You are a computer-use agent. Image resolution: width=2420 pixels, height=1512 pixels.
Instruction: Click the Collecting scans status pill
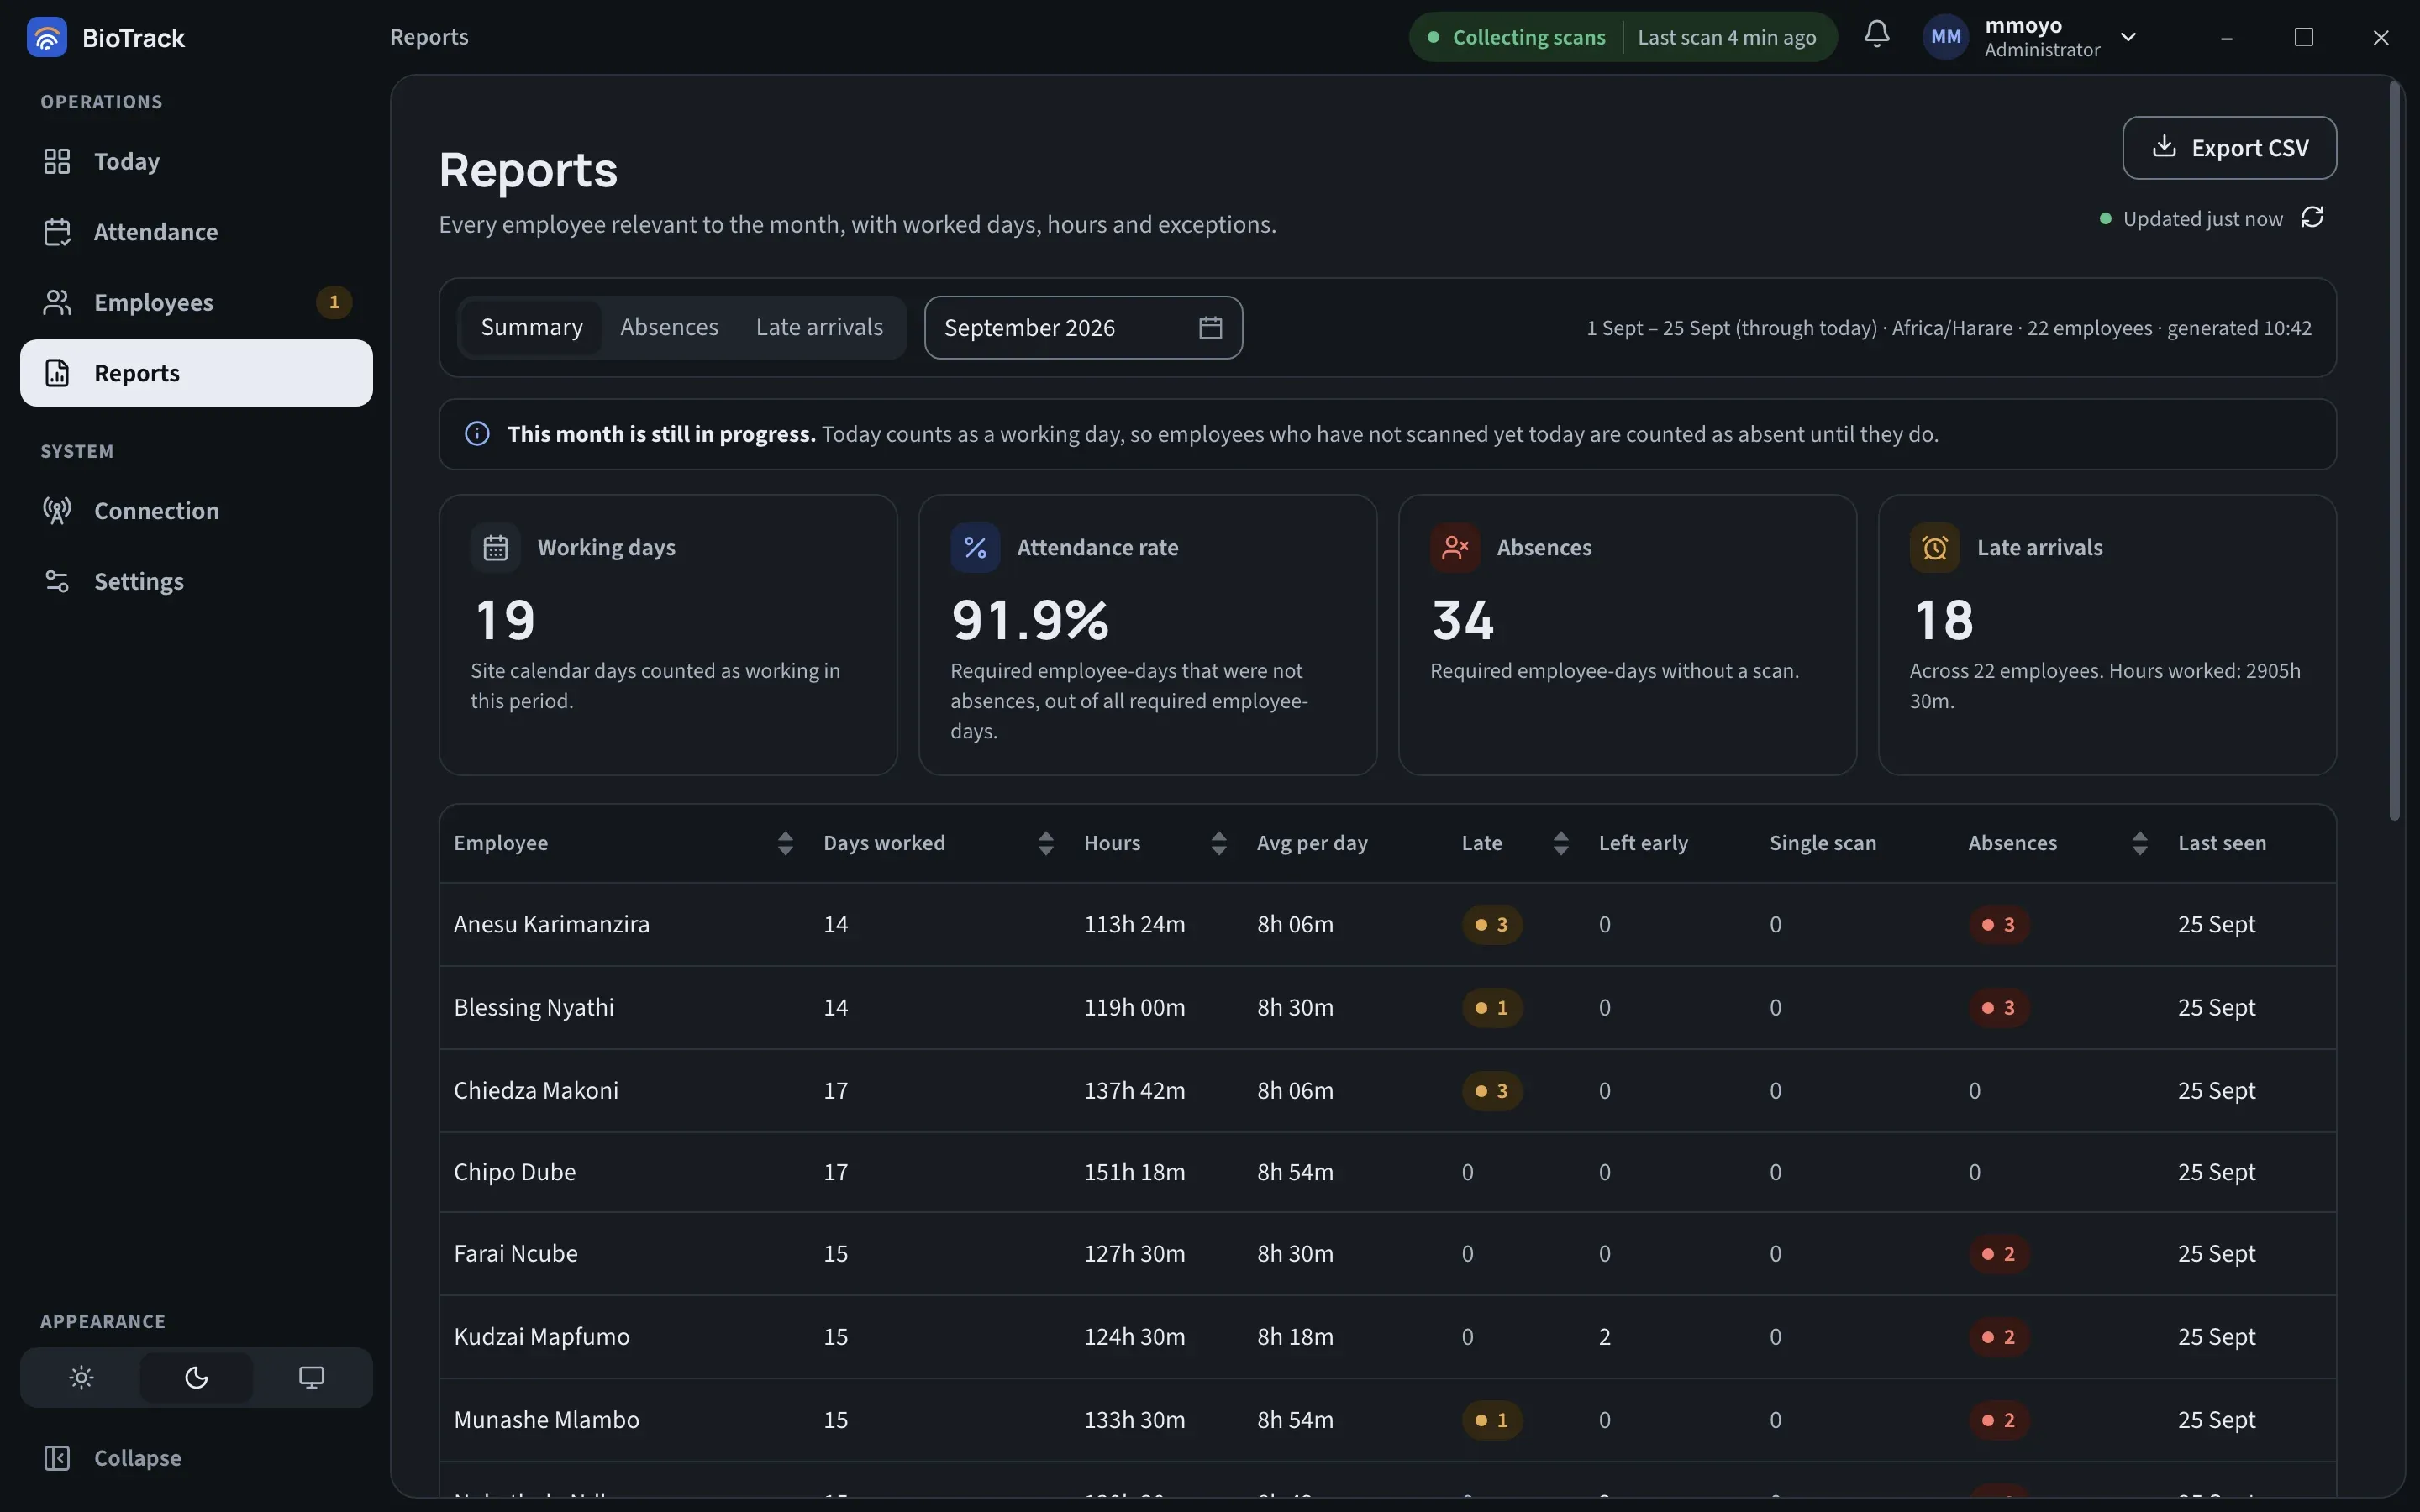pos(1623,37)
